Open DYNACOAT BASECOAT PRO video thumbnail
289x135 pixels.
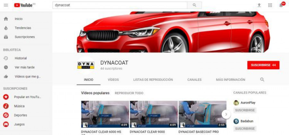(x=202, y=114)
